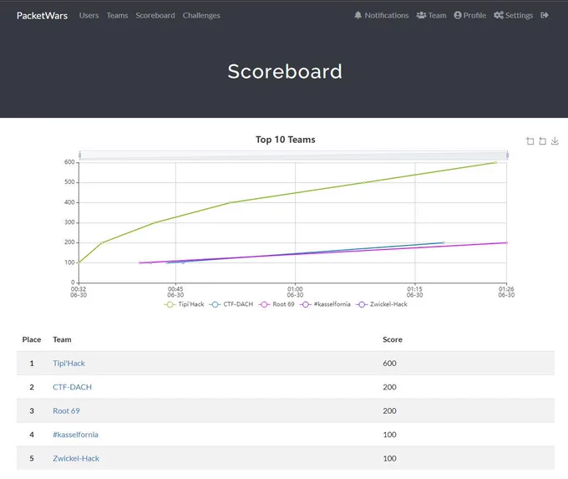
Task: Click the chart zoom icon
Action: point(530,141)
